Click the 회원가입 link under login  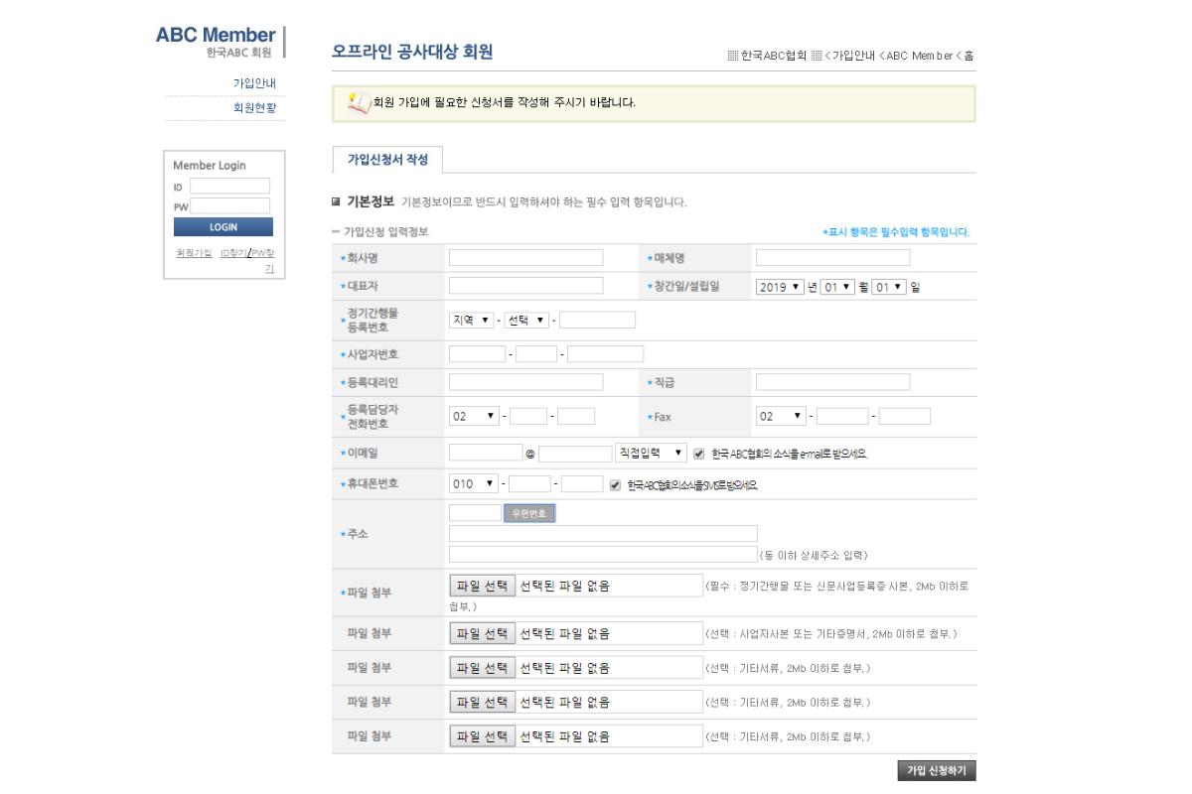coord(194,253)
